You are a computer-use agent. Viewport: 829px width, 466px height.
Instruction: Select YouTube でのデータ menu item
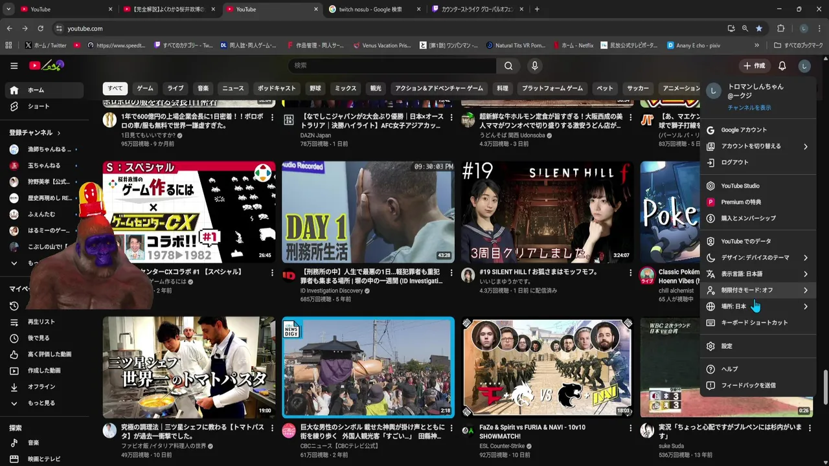click(x=758, y=241)
